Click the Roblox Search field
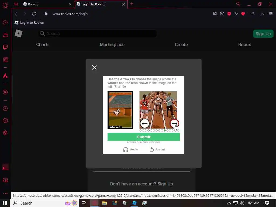The width and height of the screenshot is (276, 207). (98, 33)
